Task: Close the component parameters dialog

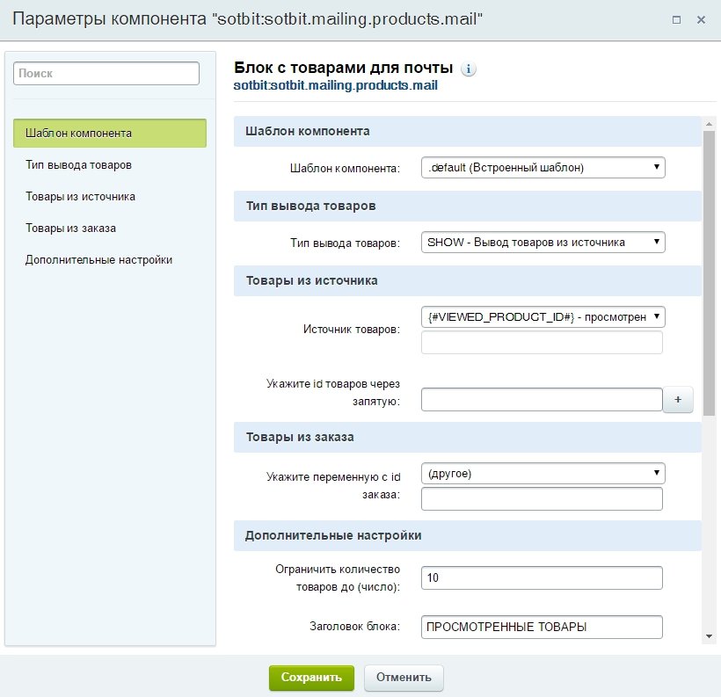Action: [701, 19]
